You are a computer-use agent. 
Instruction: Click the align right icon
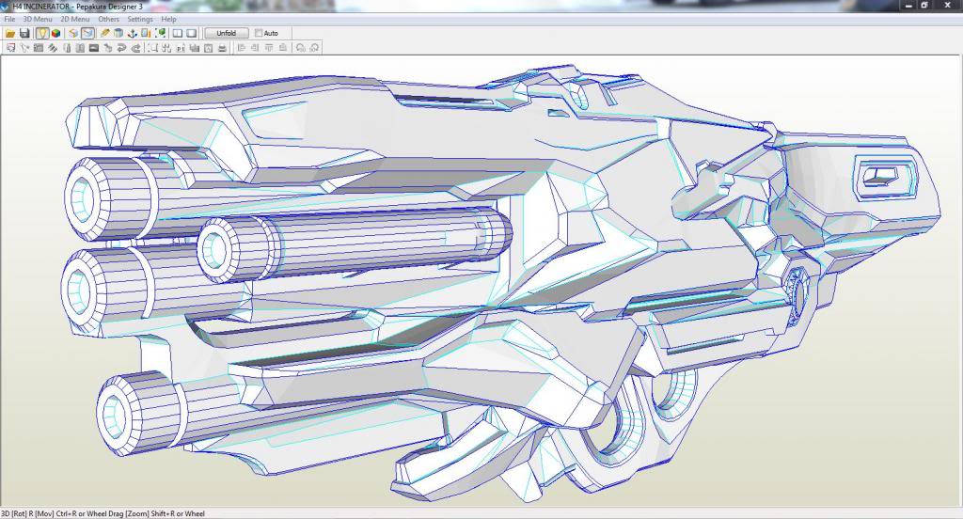click(254, 48)
